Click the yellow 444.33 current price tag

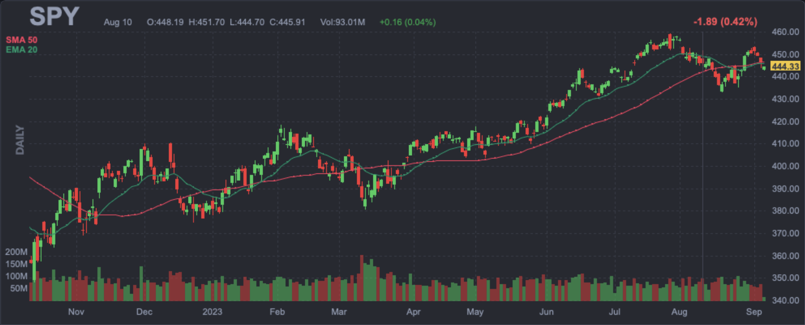tap(785, 67)
